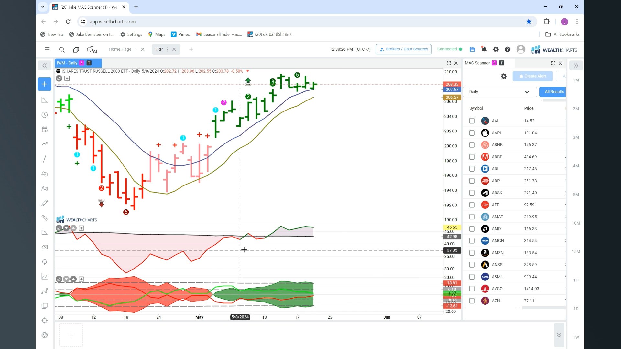Select the IWM - Daily chart tab
Image resolution: width=621 pixels, height=349 pixels.
point(78,63)
